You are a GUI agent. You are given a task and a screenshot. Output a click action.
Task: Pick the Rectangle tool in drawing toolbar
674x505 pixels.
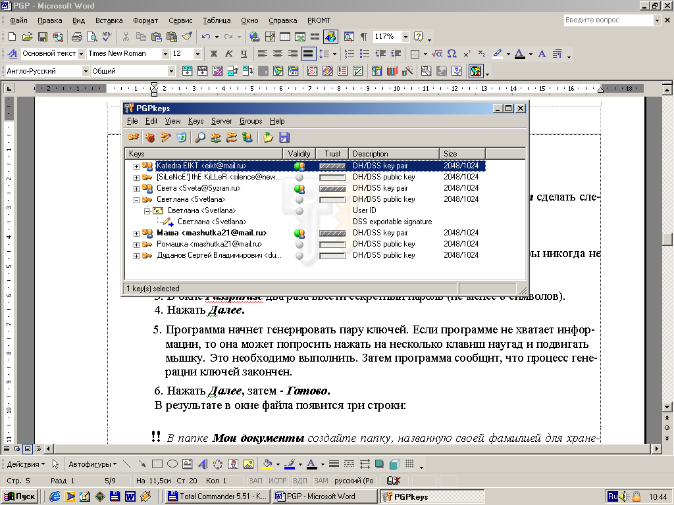tap(157, 464)
